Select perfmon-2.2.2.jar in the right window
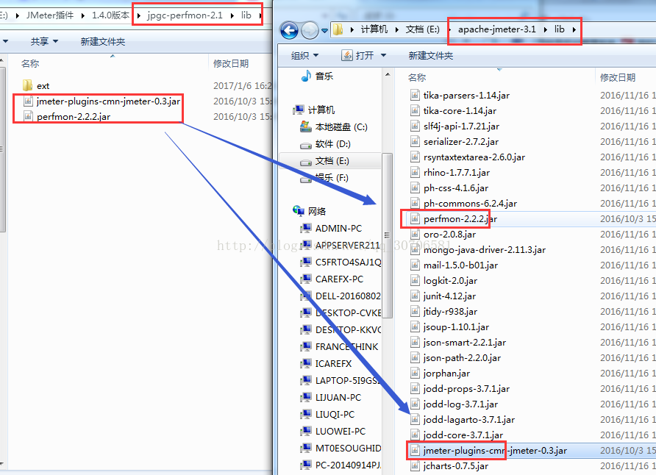 coord(454,218)
